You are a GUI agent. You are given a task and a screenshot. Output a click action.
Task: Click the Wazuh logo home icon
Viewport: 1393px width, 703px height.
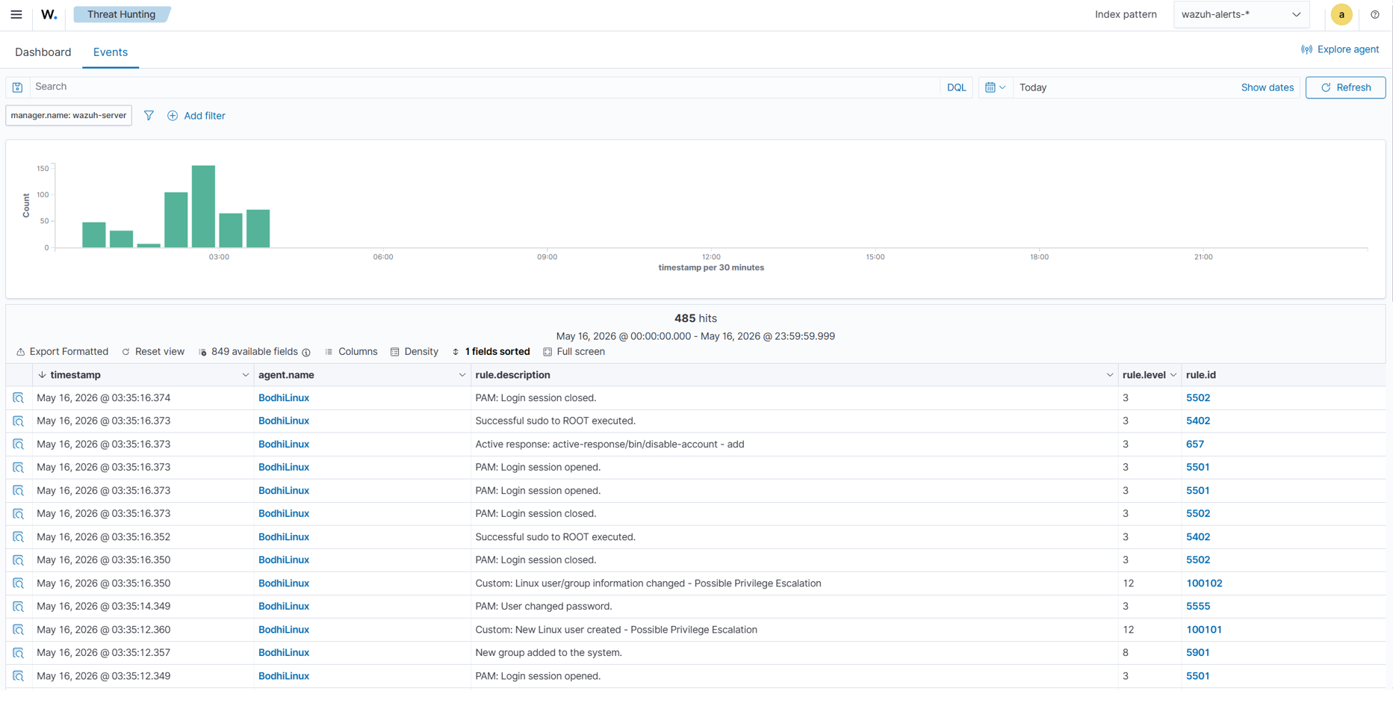point(49,14)
